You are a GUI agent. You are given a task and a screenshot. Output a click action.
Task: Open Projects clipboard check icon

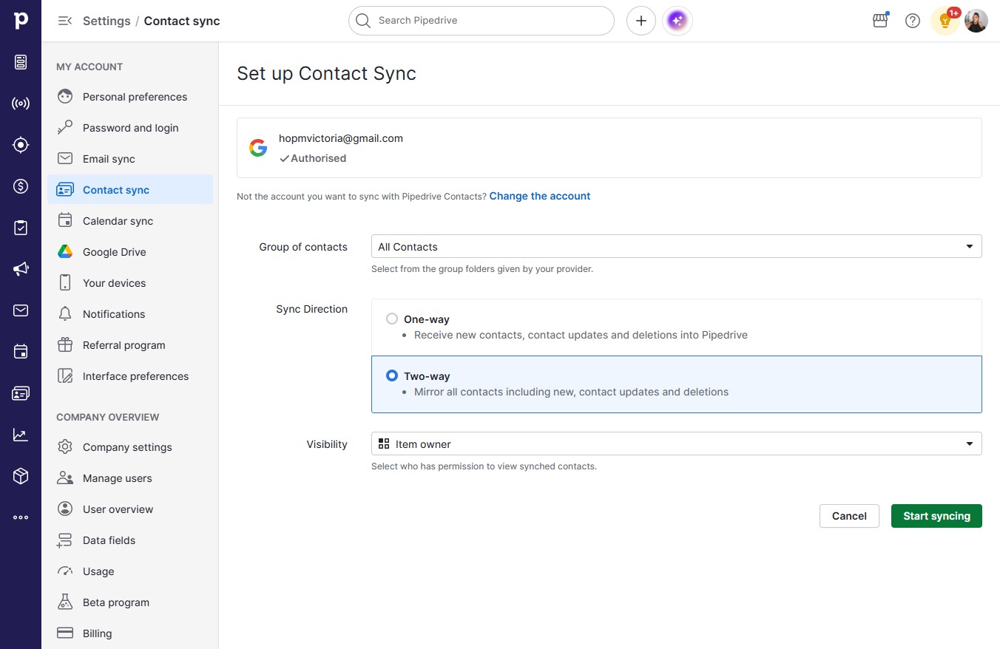tap(21, 228)
